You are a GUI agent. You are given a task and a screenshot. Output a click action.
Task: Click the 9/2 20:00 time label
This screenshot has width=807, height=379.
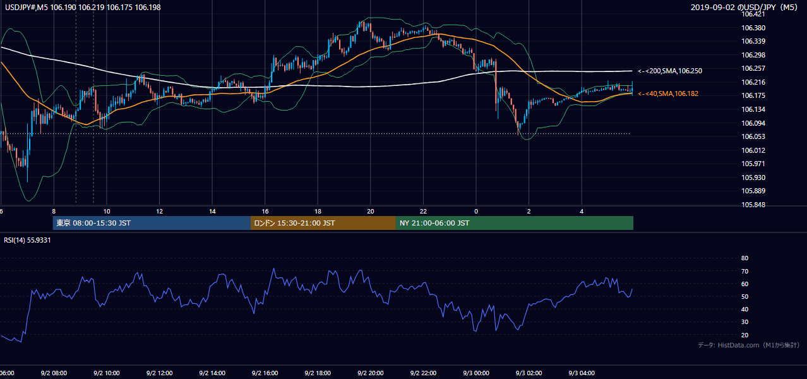click(371, 373)
